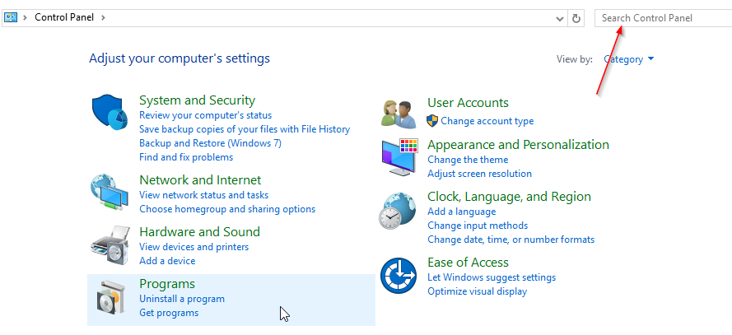The image size is (732, 335).
Task: Click the Clock, Language, and Region icon
Action: tap(397, 211)
